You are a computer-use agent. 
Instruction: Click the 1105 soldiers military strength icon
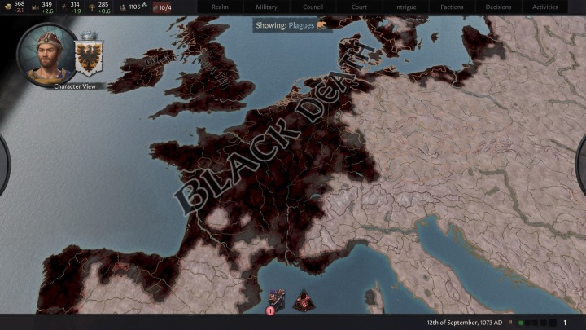pos(123,7)
